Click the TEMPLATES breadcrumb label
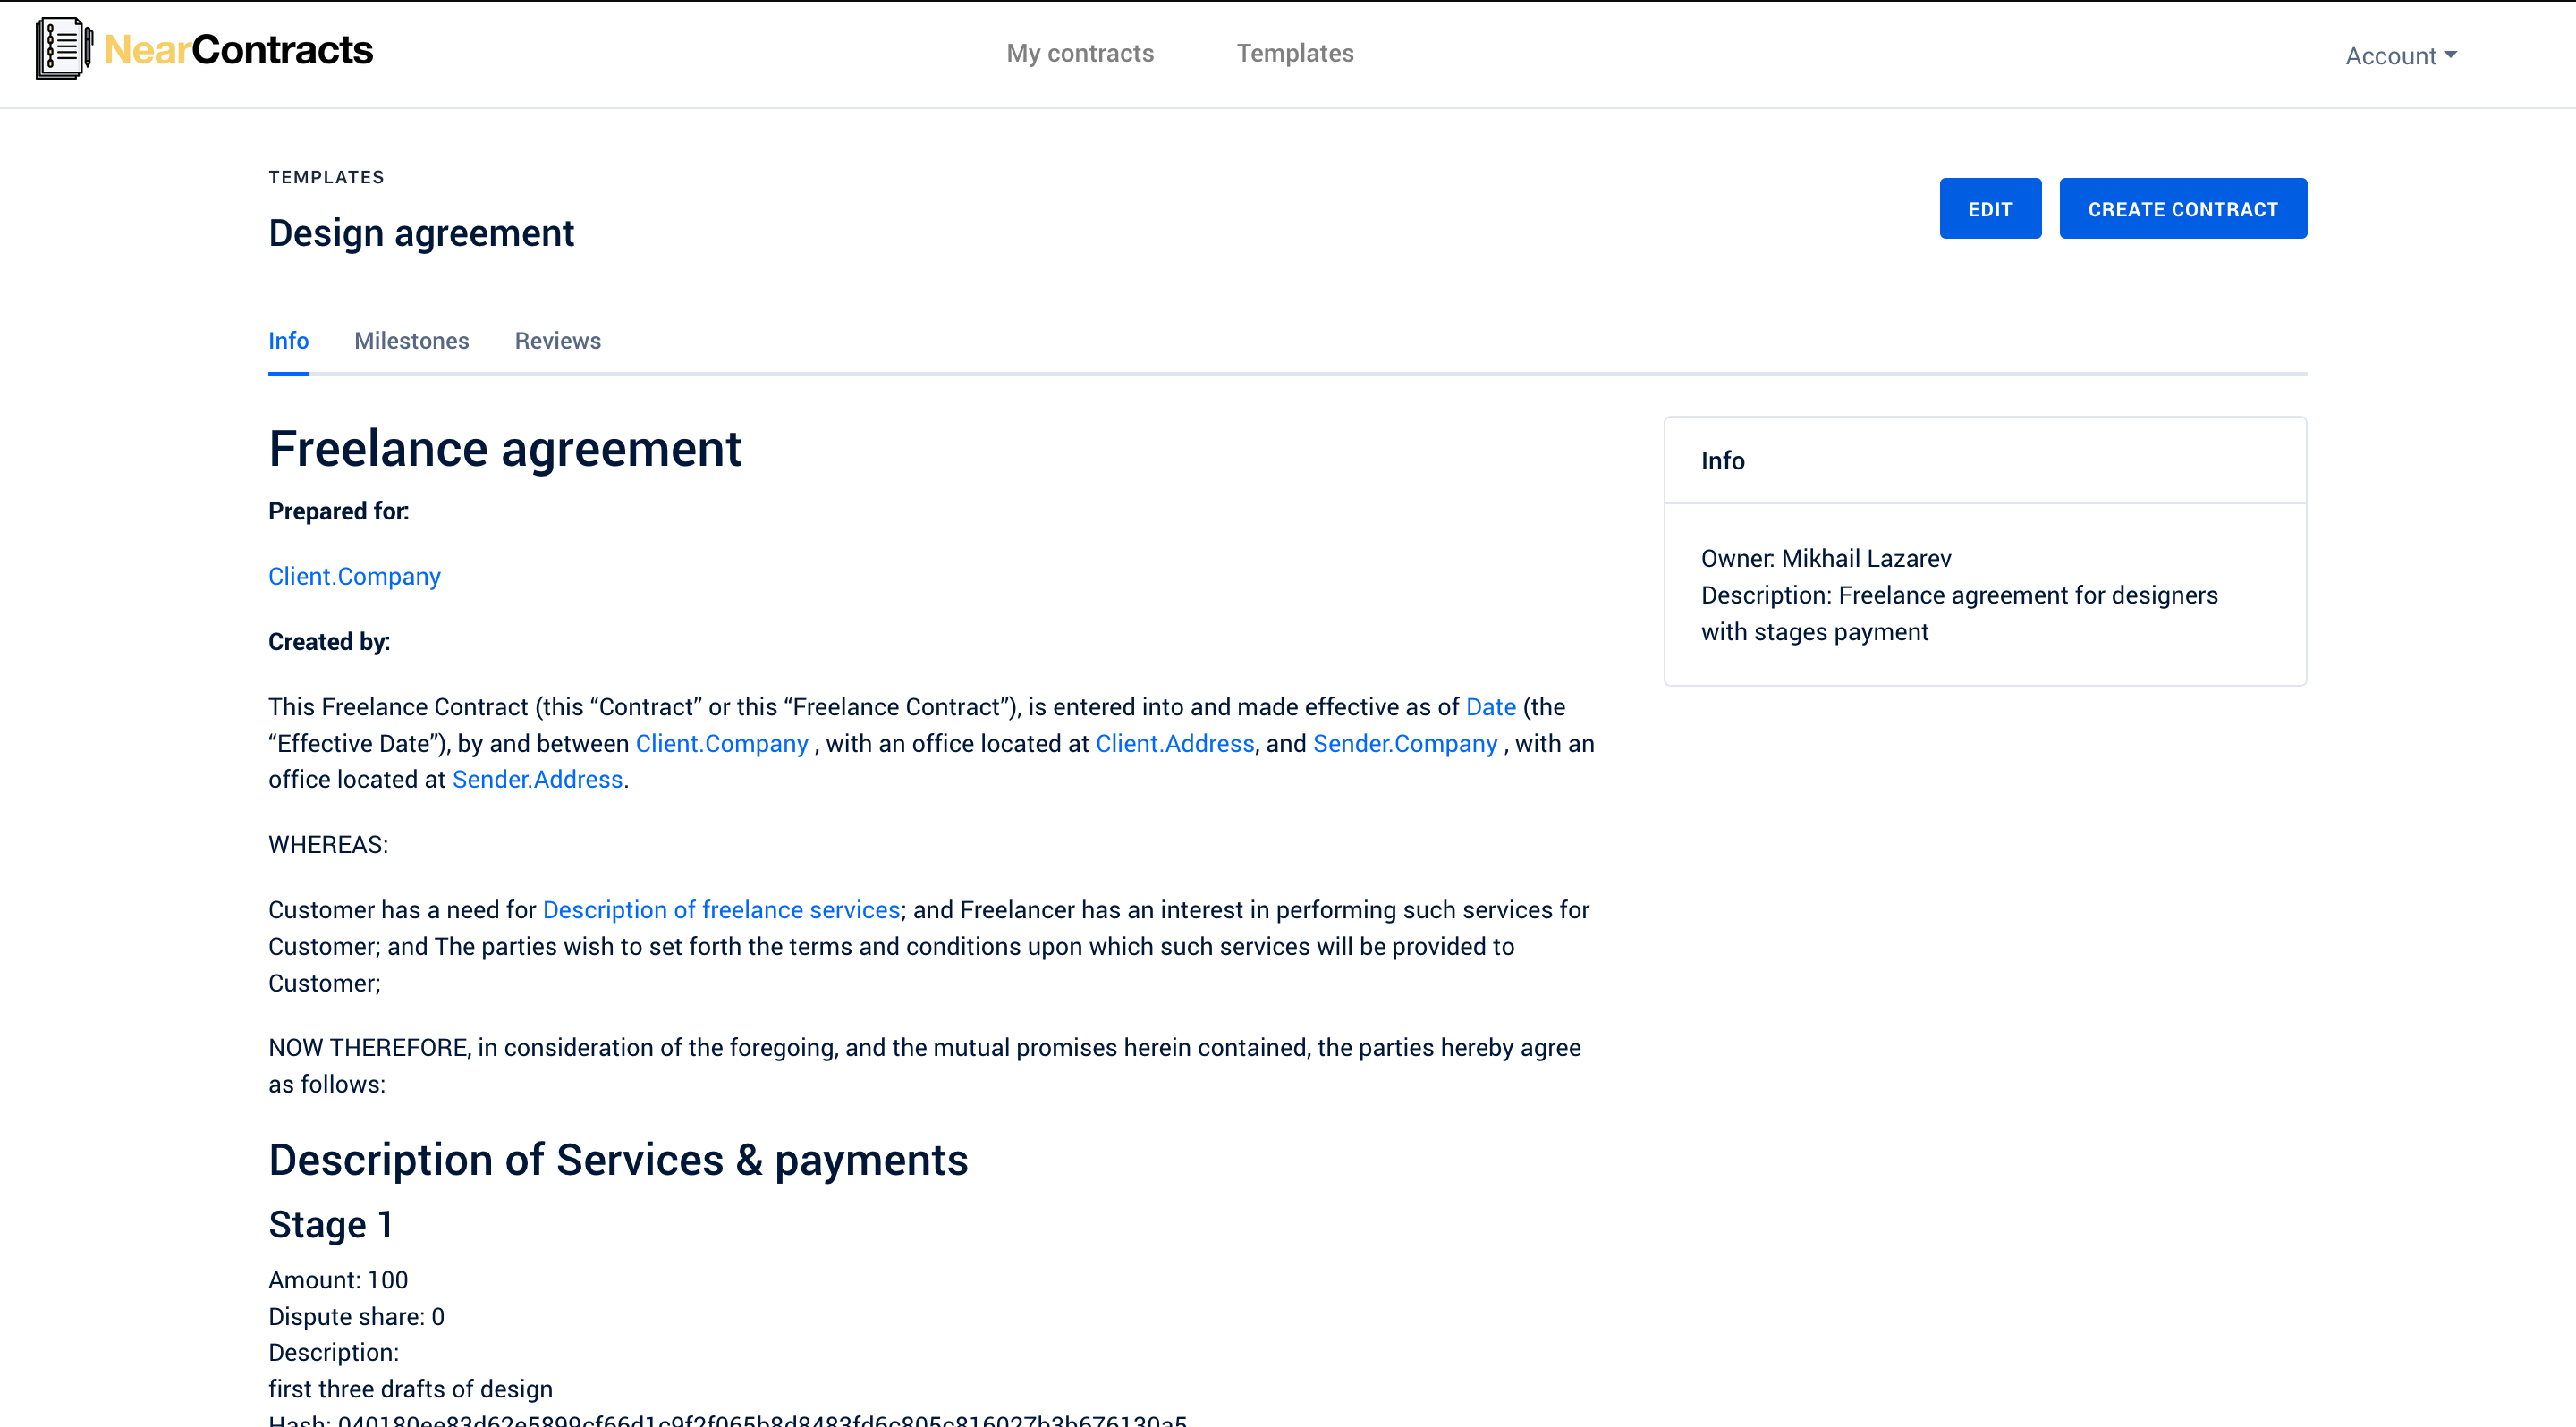This screenshot has width=2576, height=1427. [x=326, y=176]
